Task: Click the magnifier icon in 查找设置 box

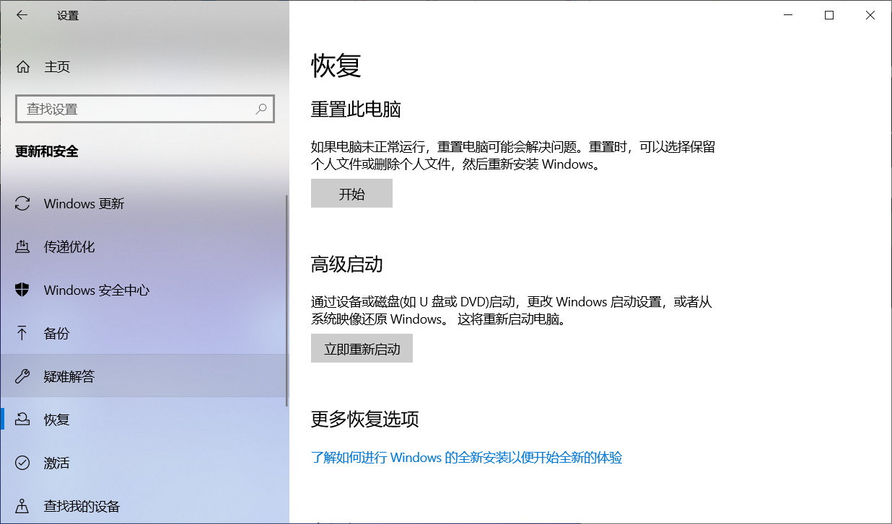Action: click(261, 108)
